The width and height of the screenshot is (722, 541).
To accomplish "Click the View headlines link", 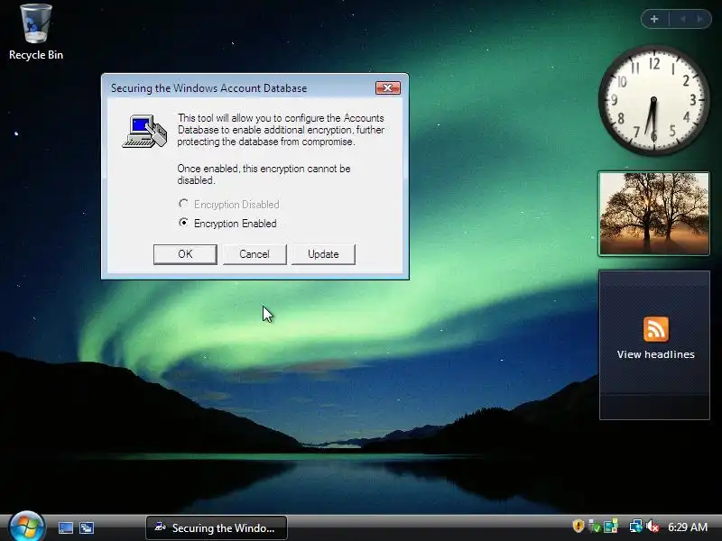I will click(x=656, y=354).
